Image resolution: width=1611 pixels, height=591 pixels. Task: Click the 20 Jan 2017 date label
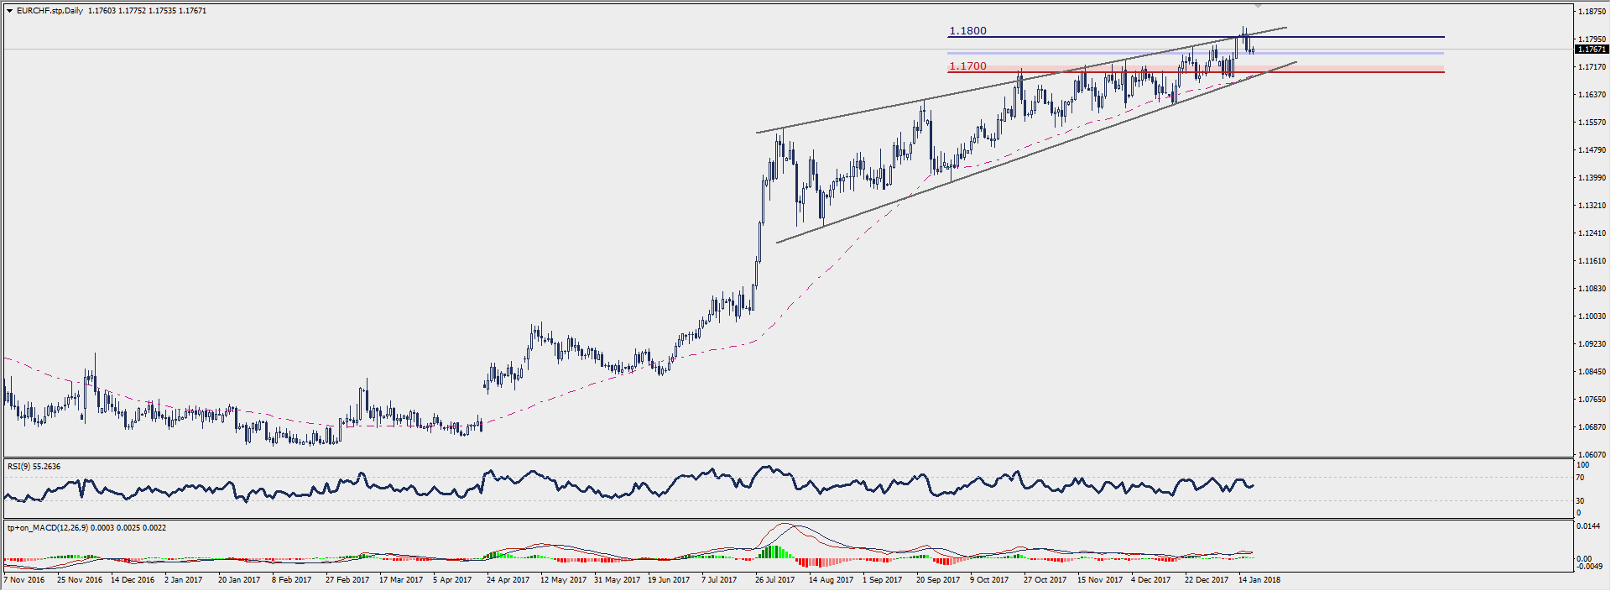(240, 580)
